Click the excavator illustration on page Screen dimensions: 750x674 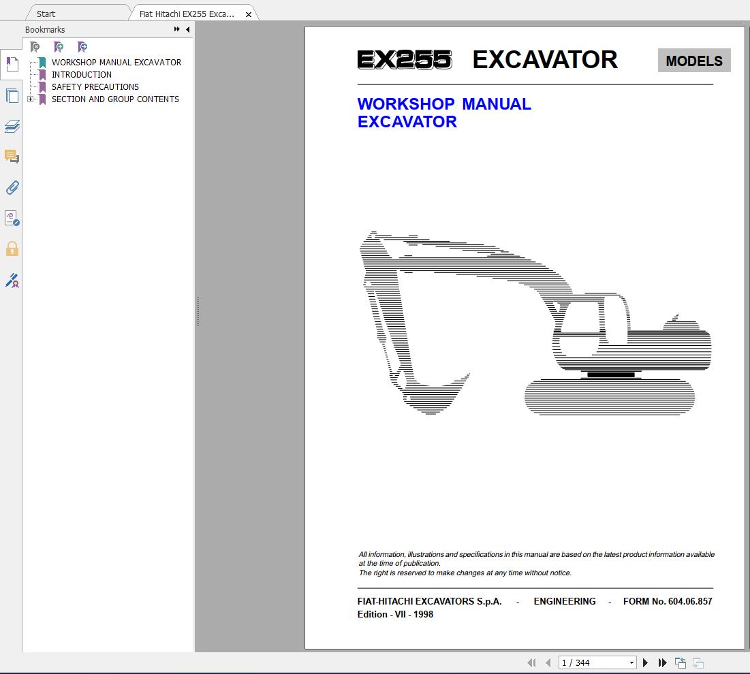[535, 323]
